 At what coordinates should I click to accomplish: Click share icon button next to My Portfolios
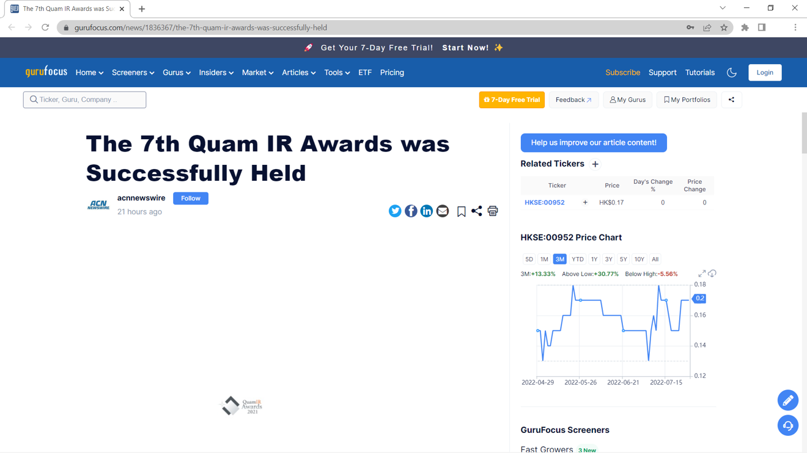731,100
